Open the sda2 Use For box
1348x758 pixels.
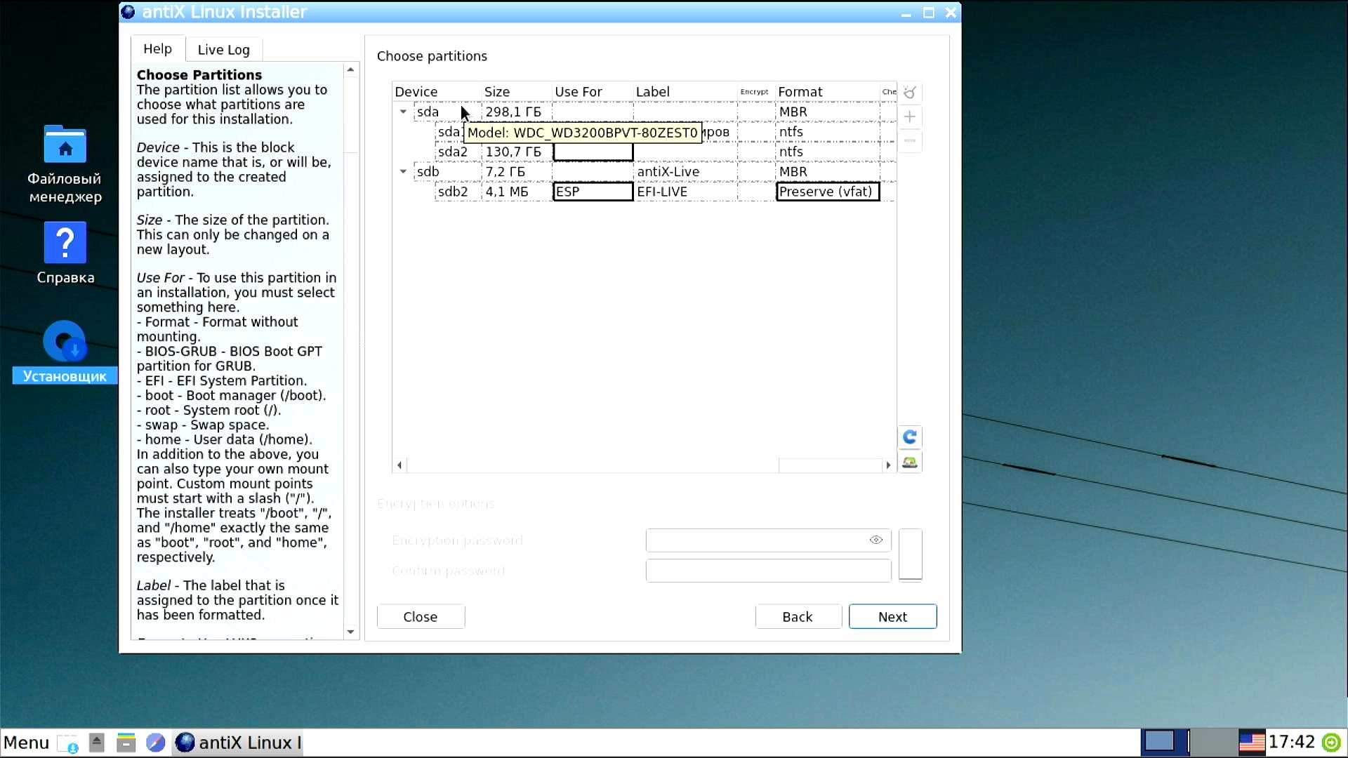593,152
